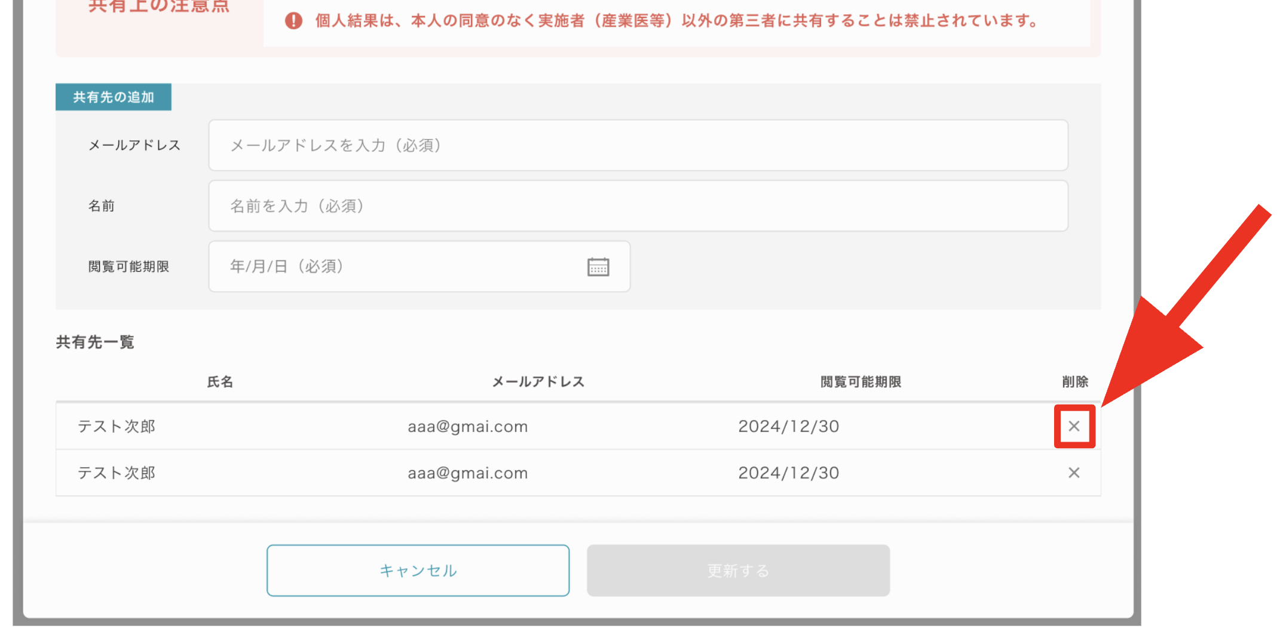Viewport: 1280px width, 637px height.
Task: Click the red warning icon in notice banner
Action: (x=293, y=21)
